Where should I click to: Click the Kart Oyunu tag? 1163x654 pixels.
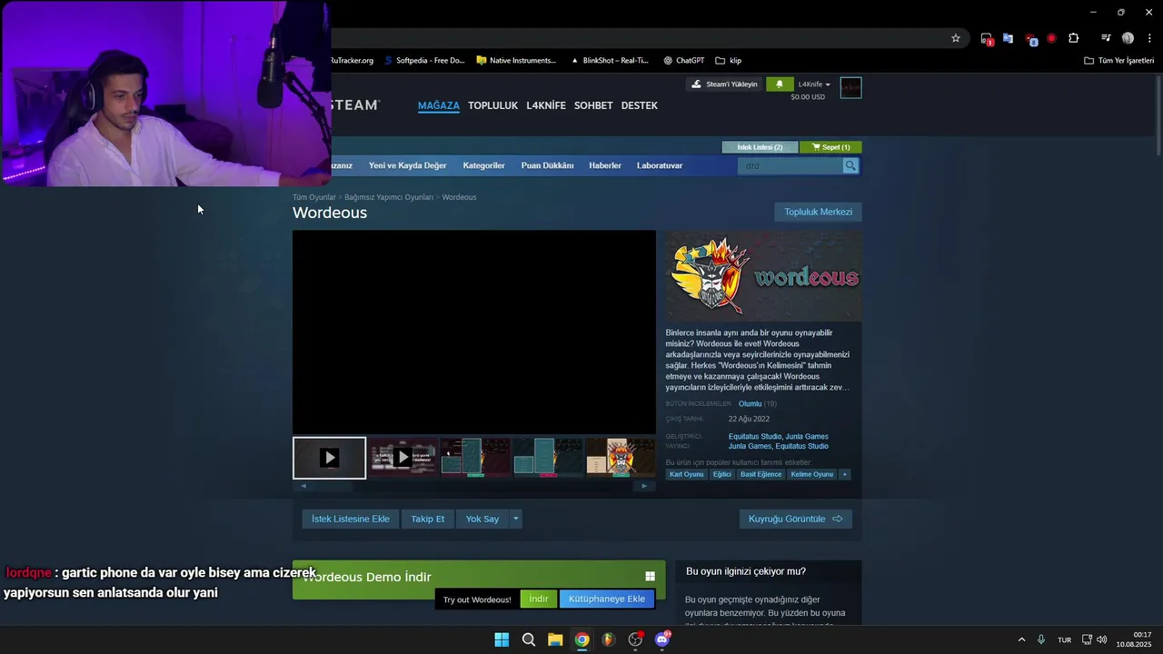pyautogui.click(x=686, y=474)
